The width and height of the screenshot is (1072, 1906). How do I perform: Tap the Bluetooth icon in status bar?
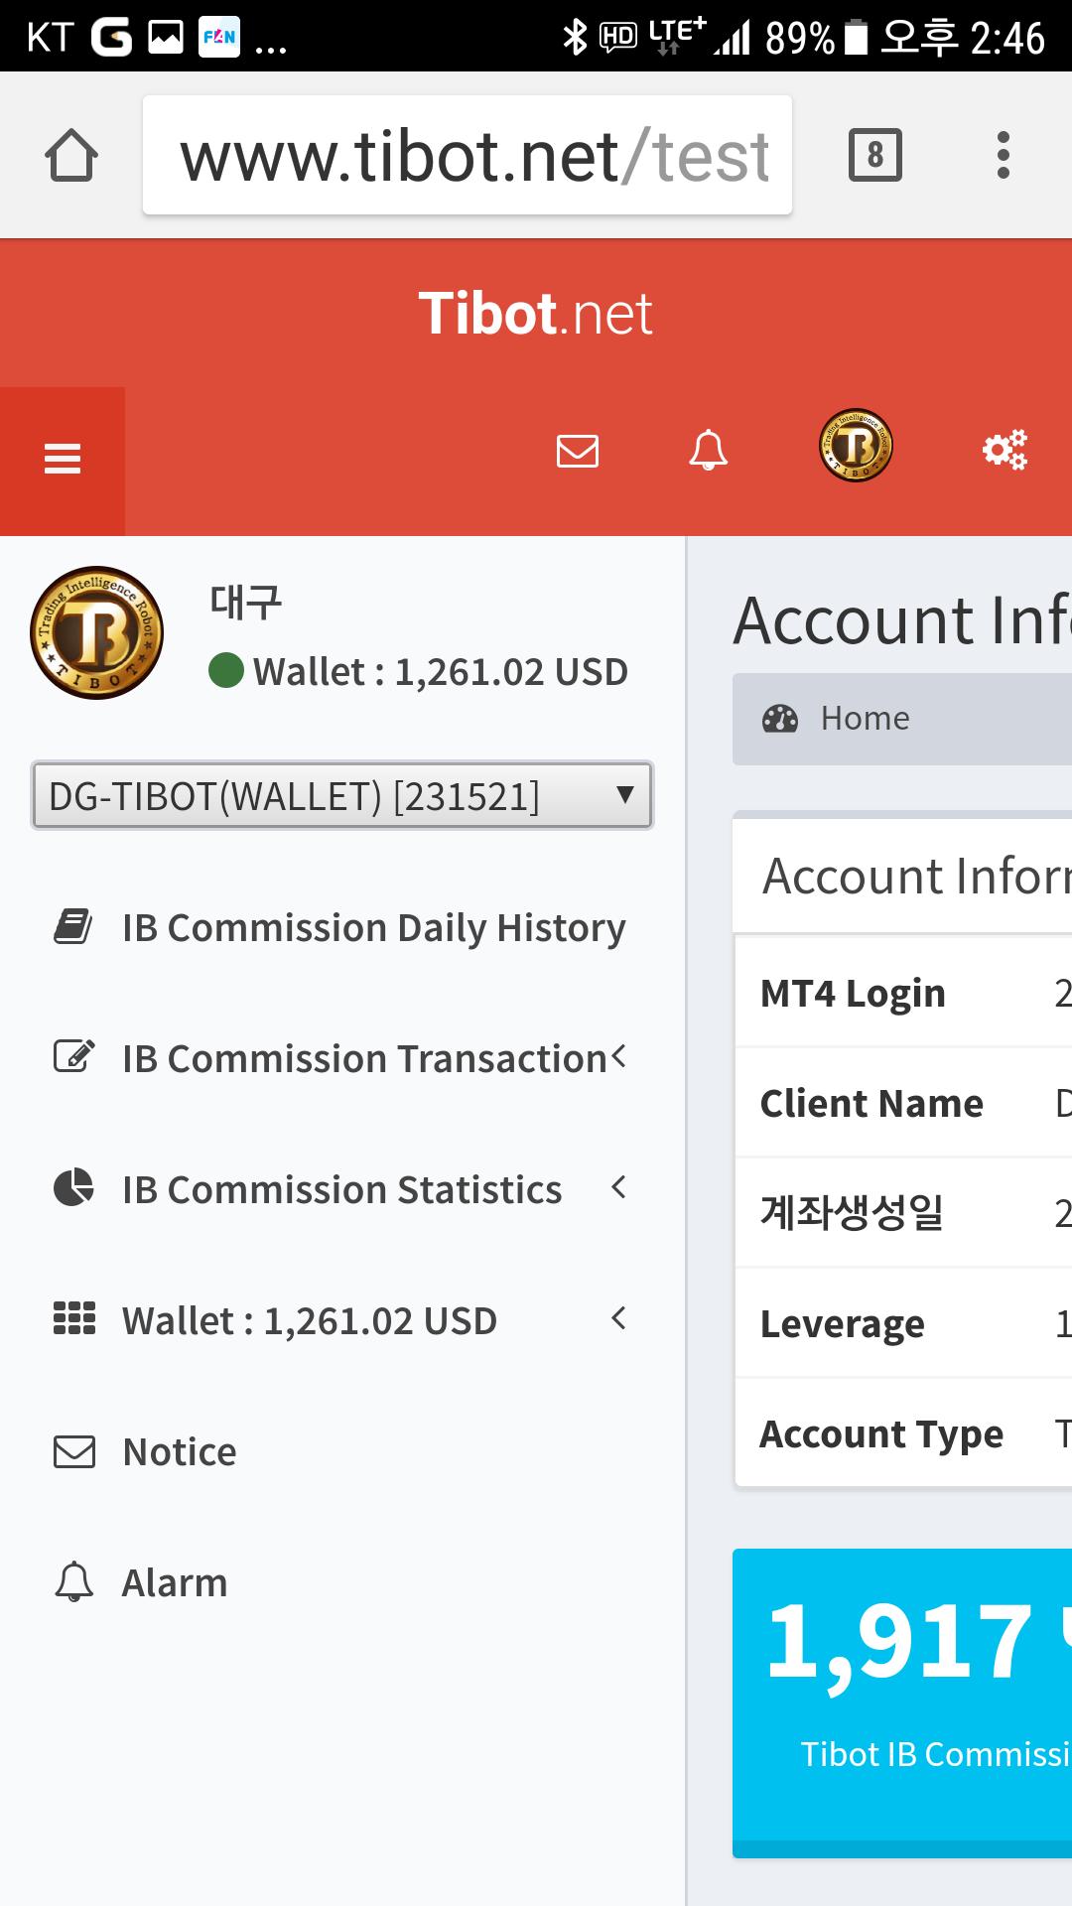coord(575,38)
